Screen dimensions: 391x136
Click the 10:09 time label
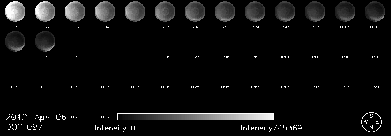click(315, 57)
